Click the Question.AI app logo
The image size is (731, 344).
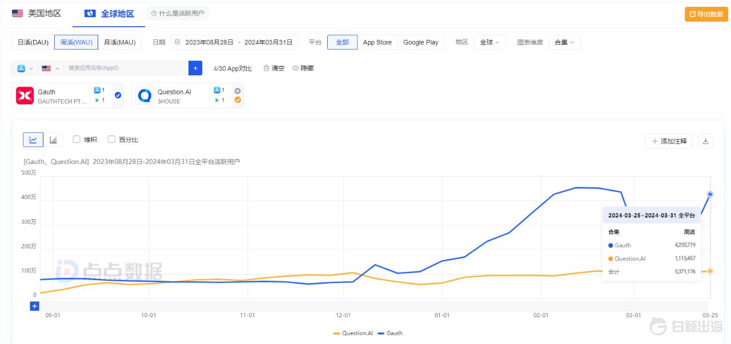(145, 96)
